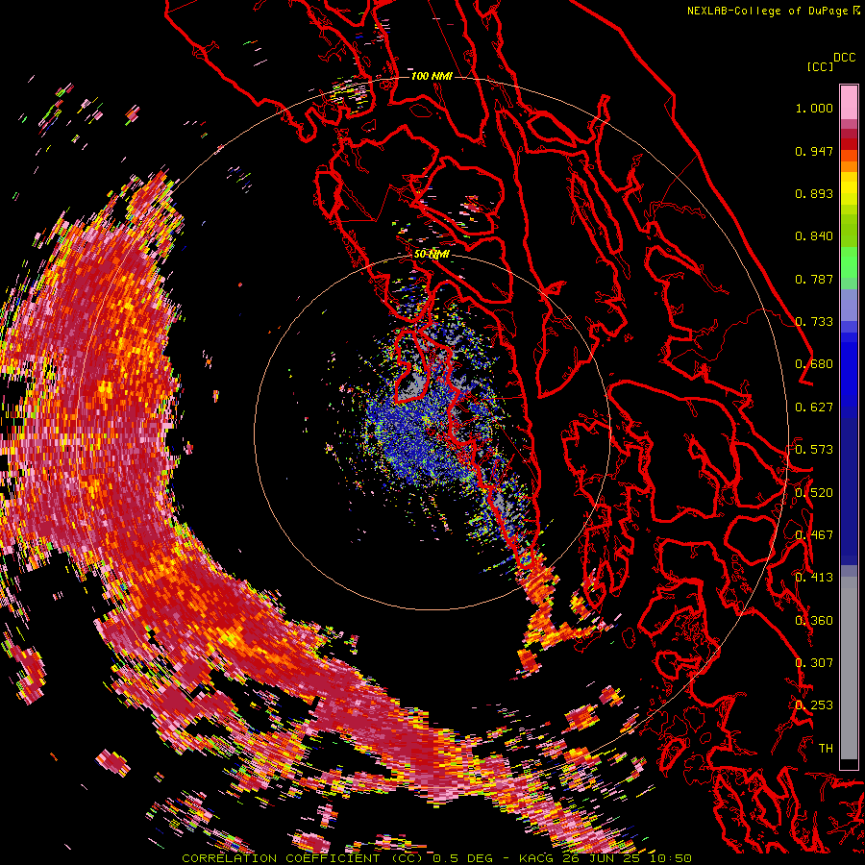The width and height of the screenshot is (865, 865).
Task: Select the 0.893 scale value
Action: [x=814, y=193]
